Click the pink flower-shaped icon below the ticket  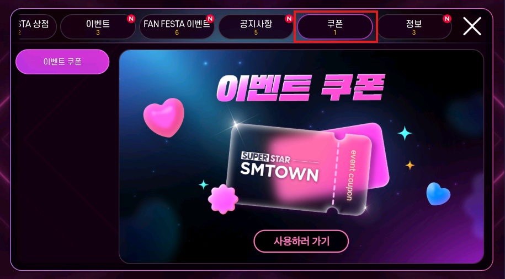pyautogui.click(x=223, y=199)
